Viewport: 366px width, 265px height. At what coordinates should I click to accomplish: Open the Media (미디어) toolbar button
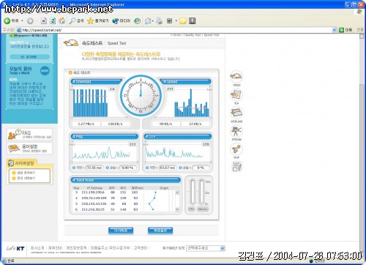122,21
